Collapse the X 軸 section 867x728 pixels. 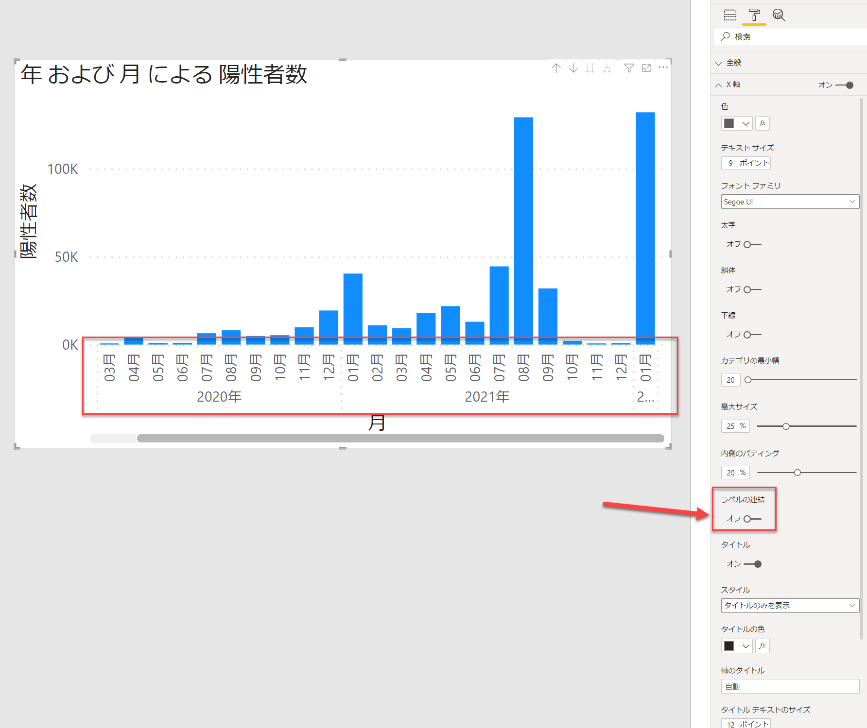point(718,85)
